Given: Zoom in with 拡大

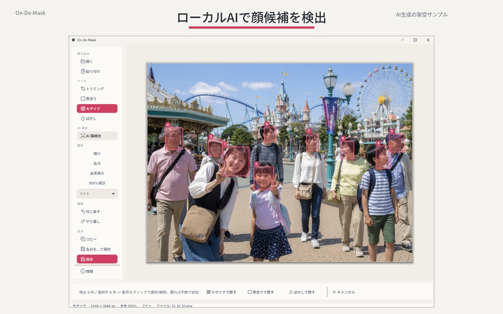Looking at the screenshot, I should [97, 163].
